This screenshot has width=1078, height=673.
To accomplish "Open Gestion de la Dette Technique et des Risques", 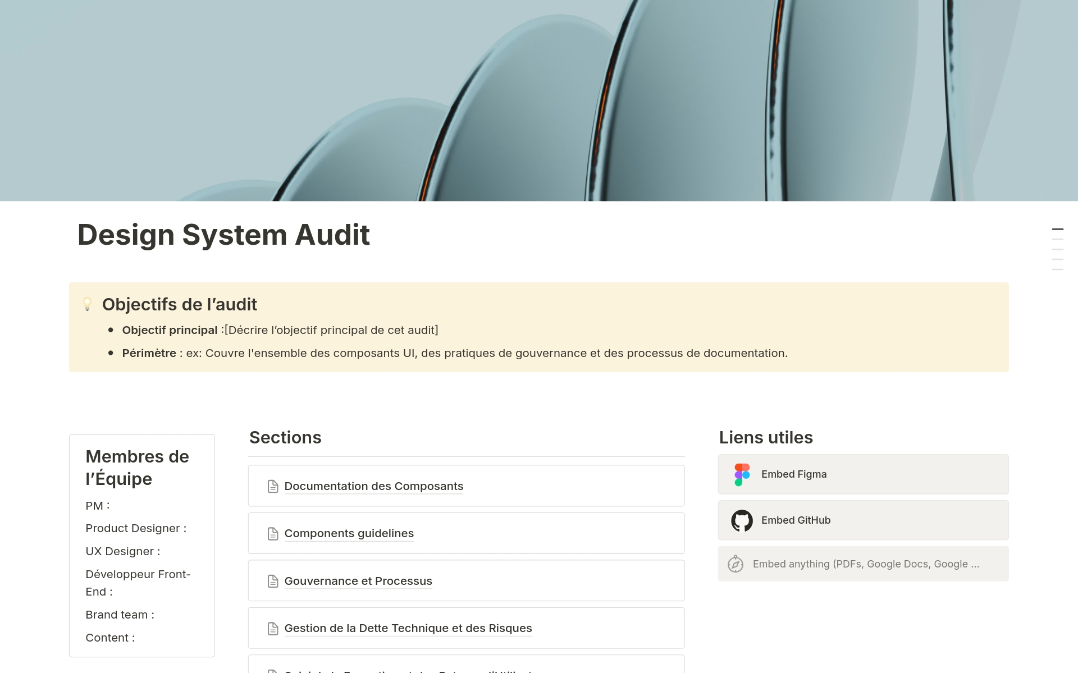I will pos(408,628).
